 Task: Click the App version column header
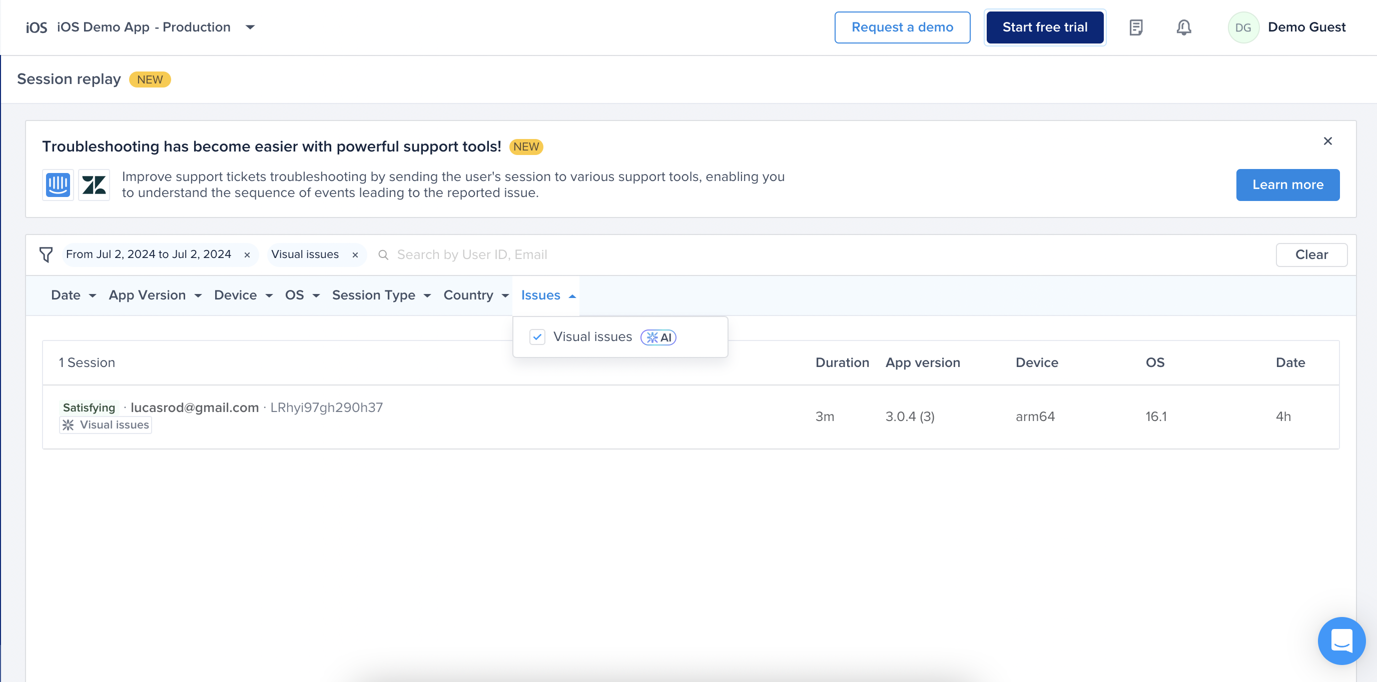coord(923,362)
